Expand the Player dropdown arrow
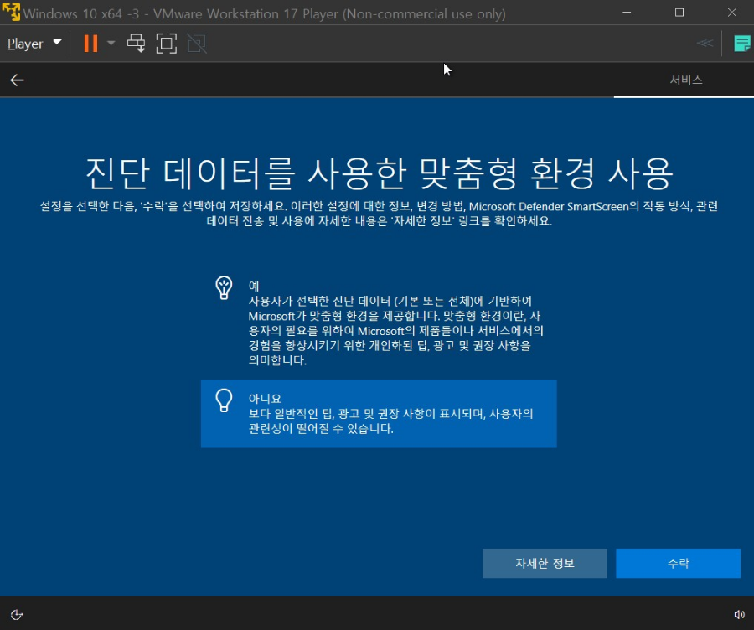 (57, 43)
